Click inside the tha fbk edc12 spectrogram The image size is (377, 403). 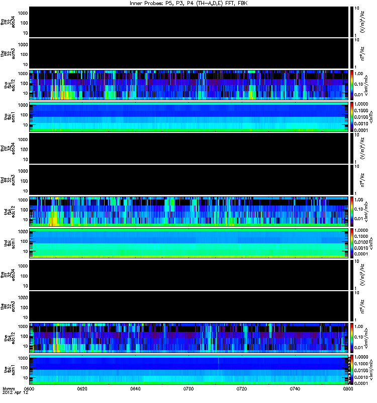[189, 85]
